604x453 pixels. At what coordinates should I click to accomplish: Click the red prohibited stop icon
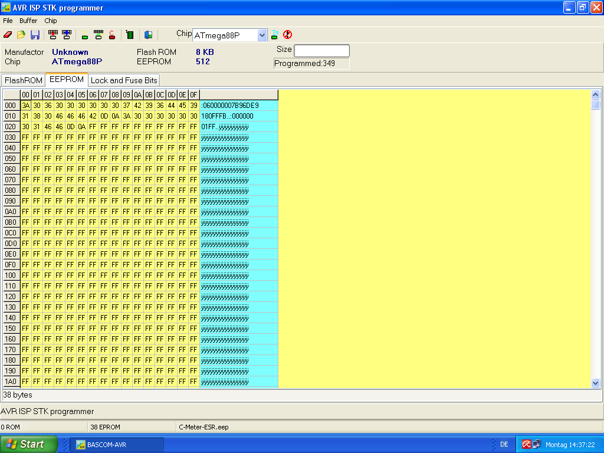(x=287, y=35)
